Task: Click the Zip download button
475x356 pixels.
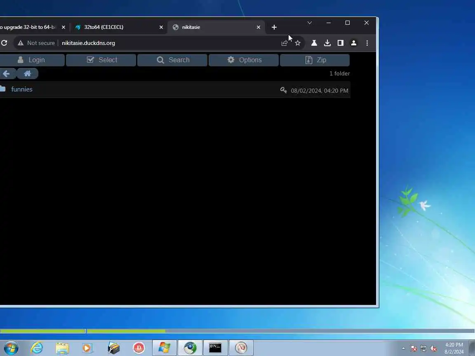Action: [x=315, y=60]
